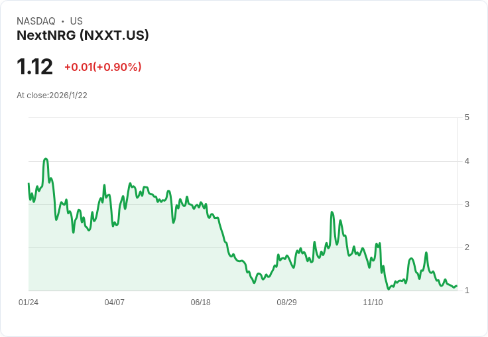
Task: Select the 06/18 date on the x-axis
Action: [201, 303]
